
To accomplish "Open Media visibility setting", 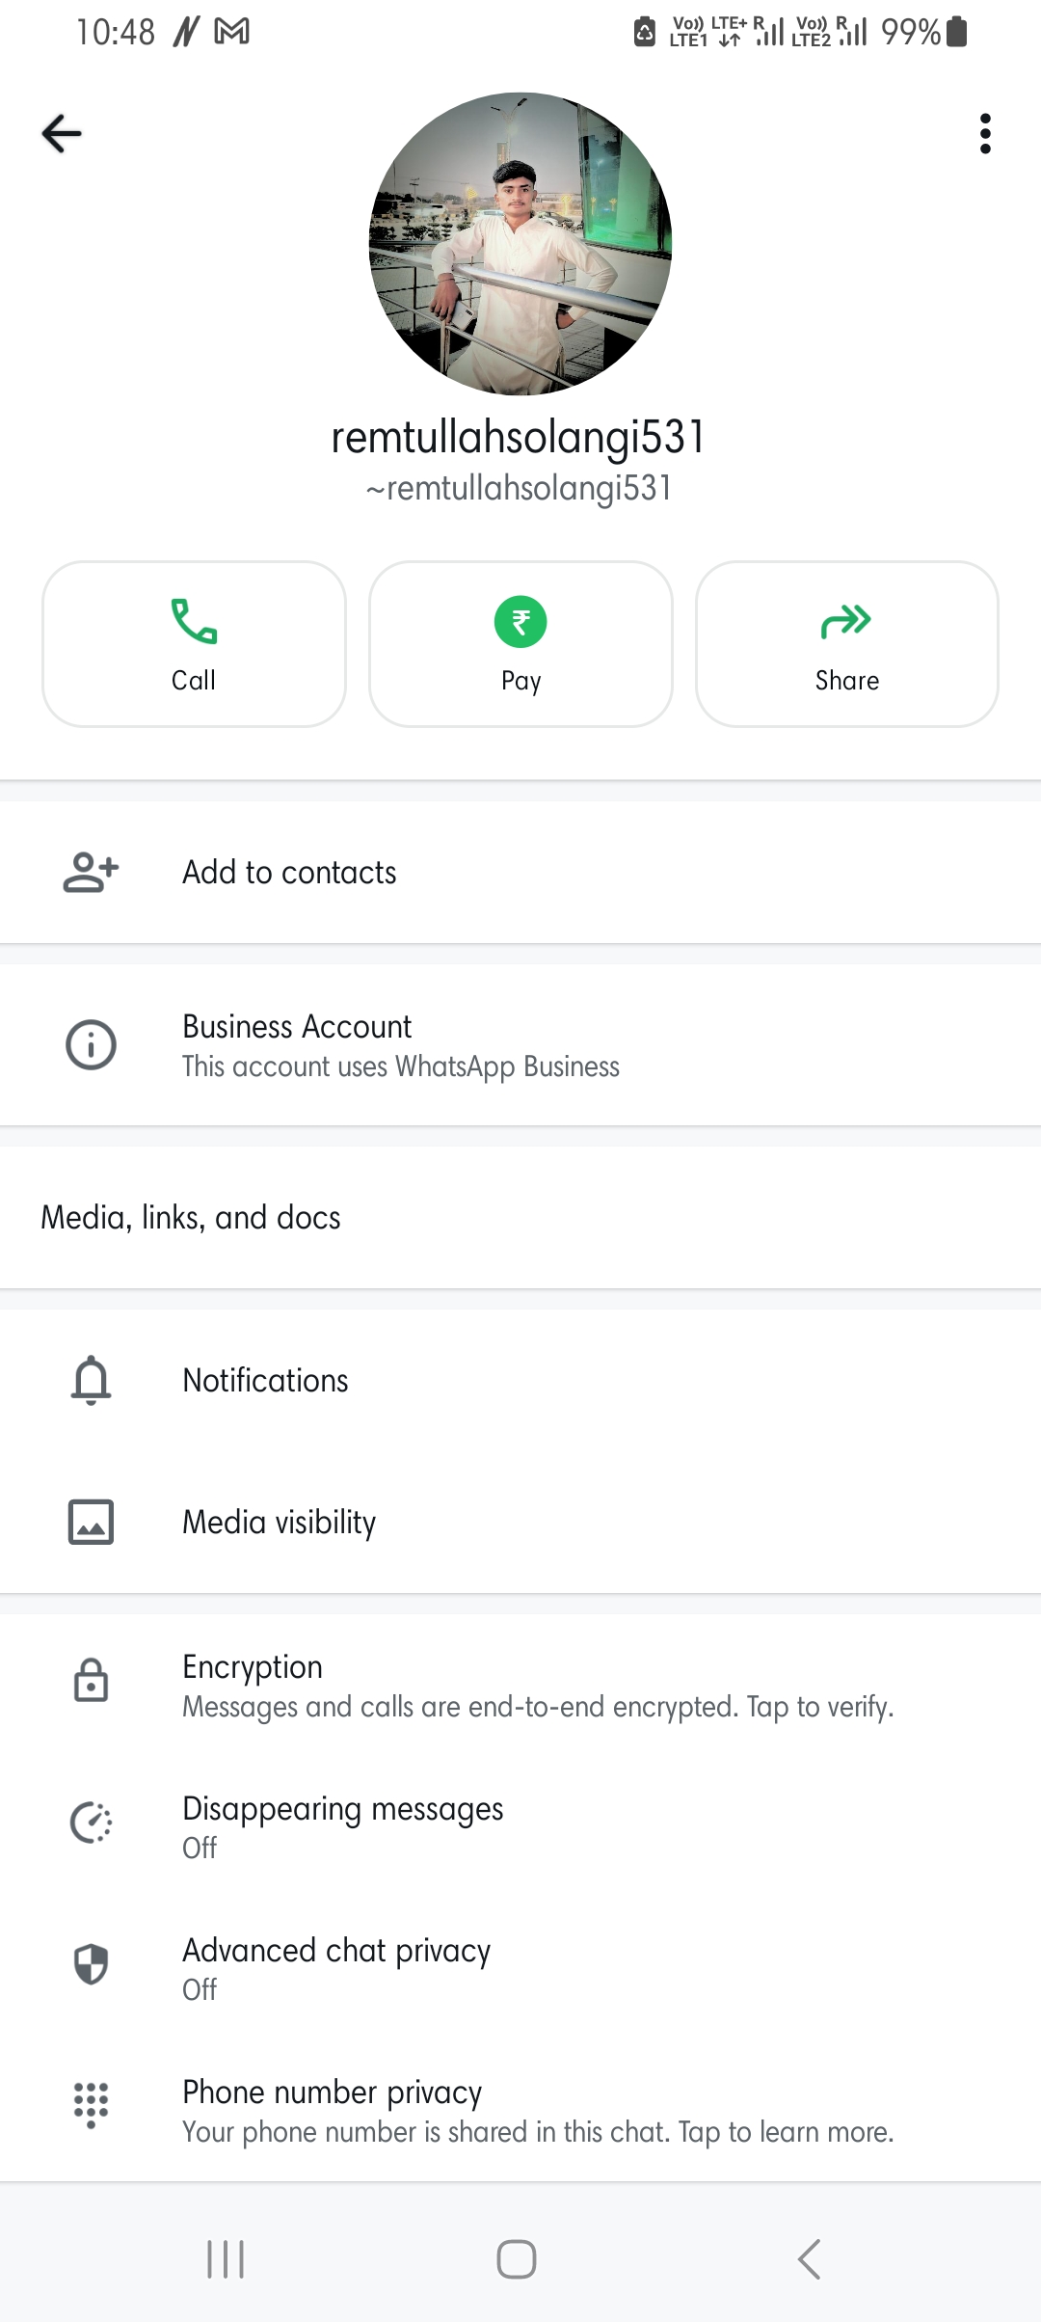I will pos(280,1523).
